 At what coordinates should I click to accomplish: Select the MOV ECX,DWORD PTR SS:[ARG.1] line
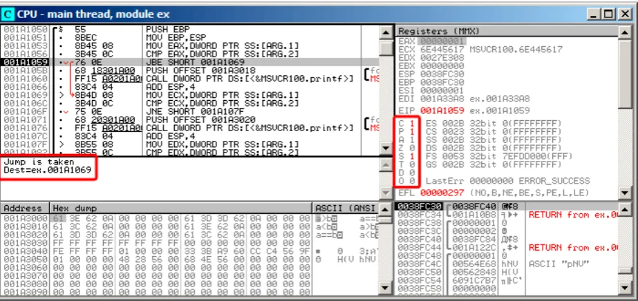point(222,95)
